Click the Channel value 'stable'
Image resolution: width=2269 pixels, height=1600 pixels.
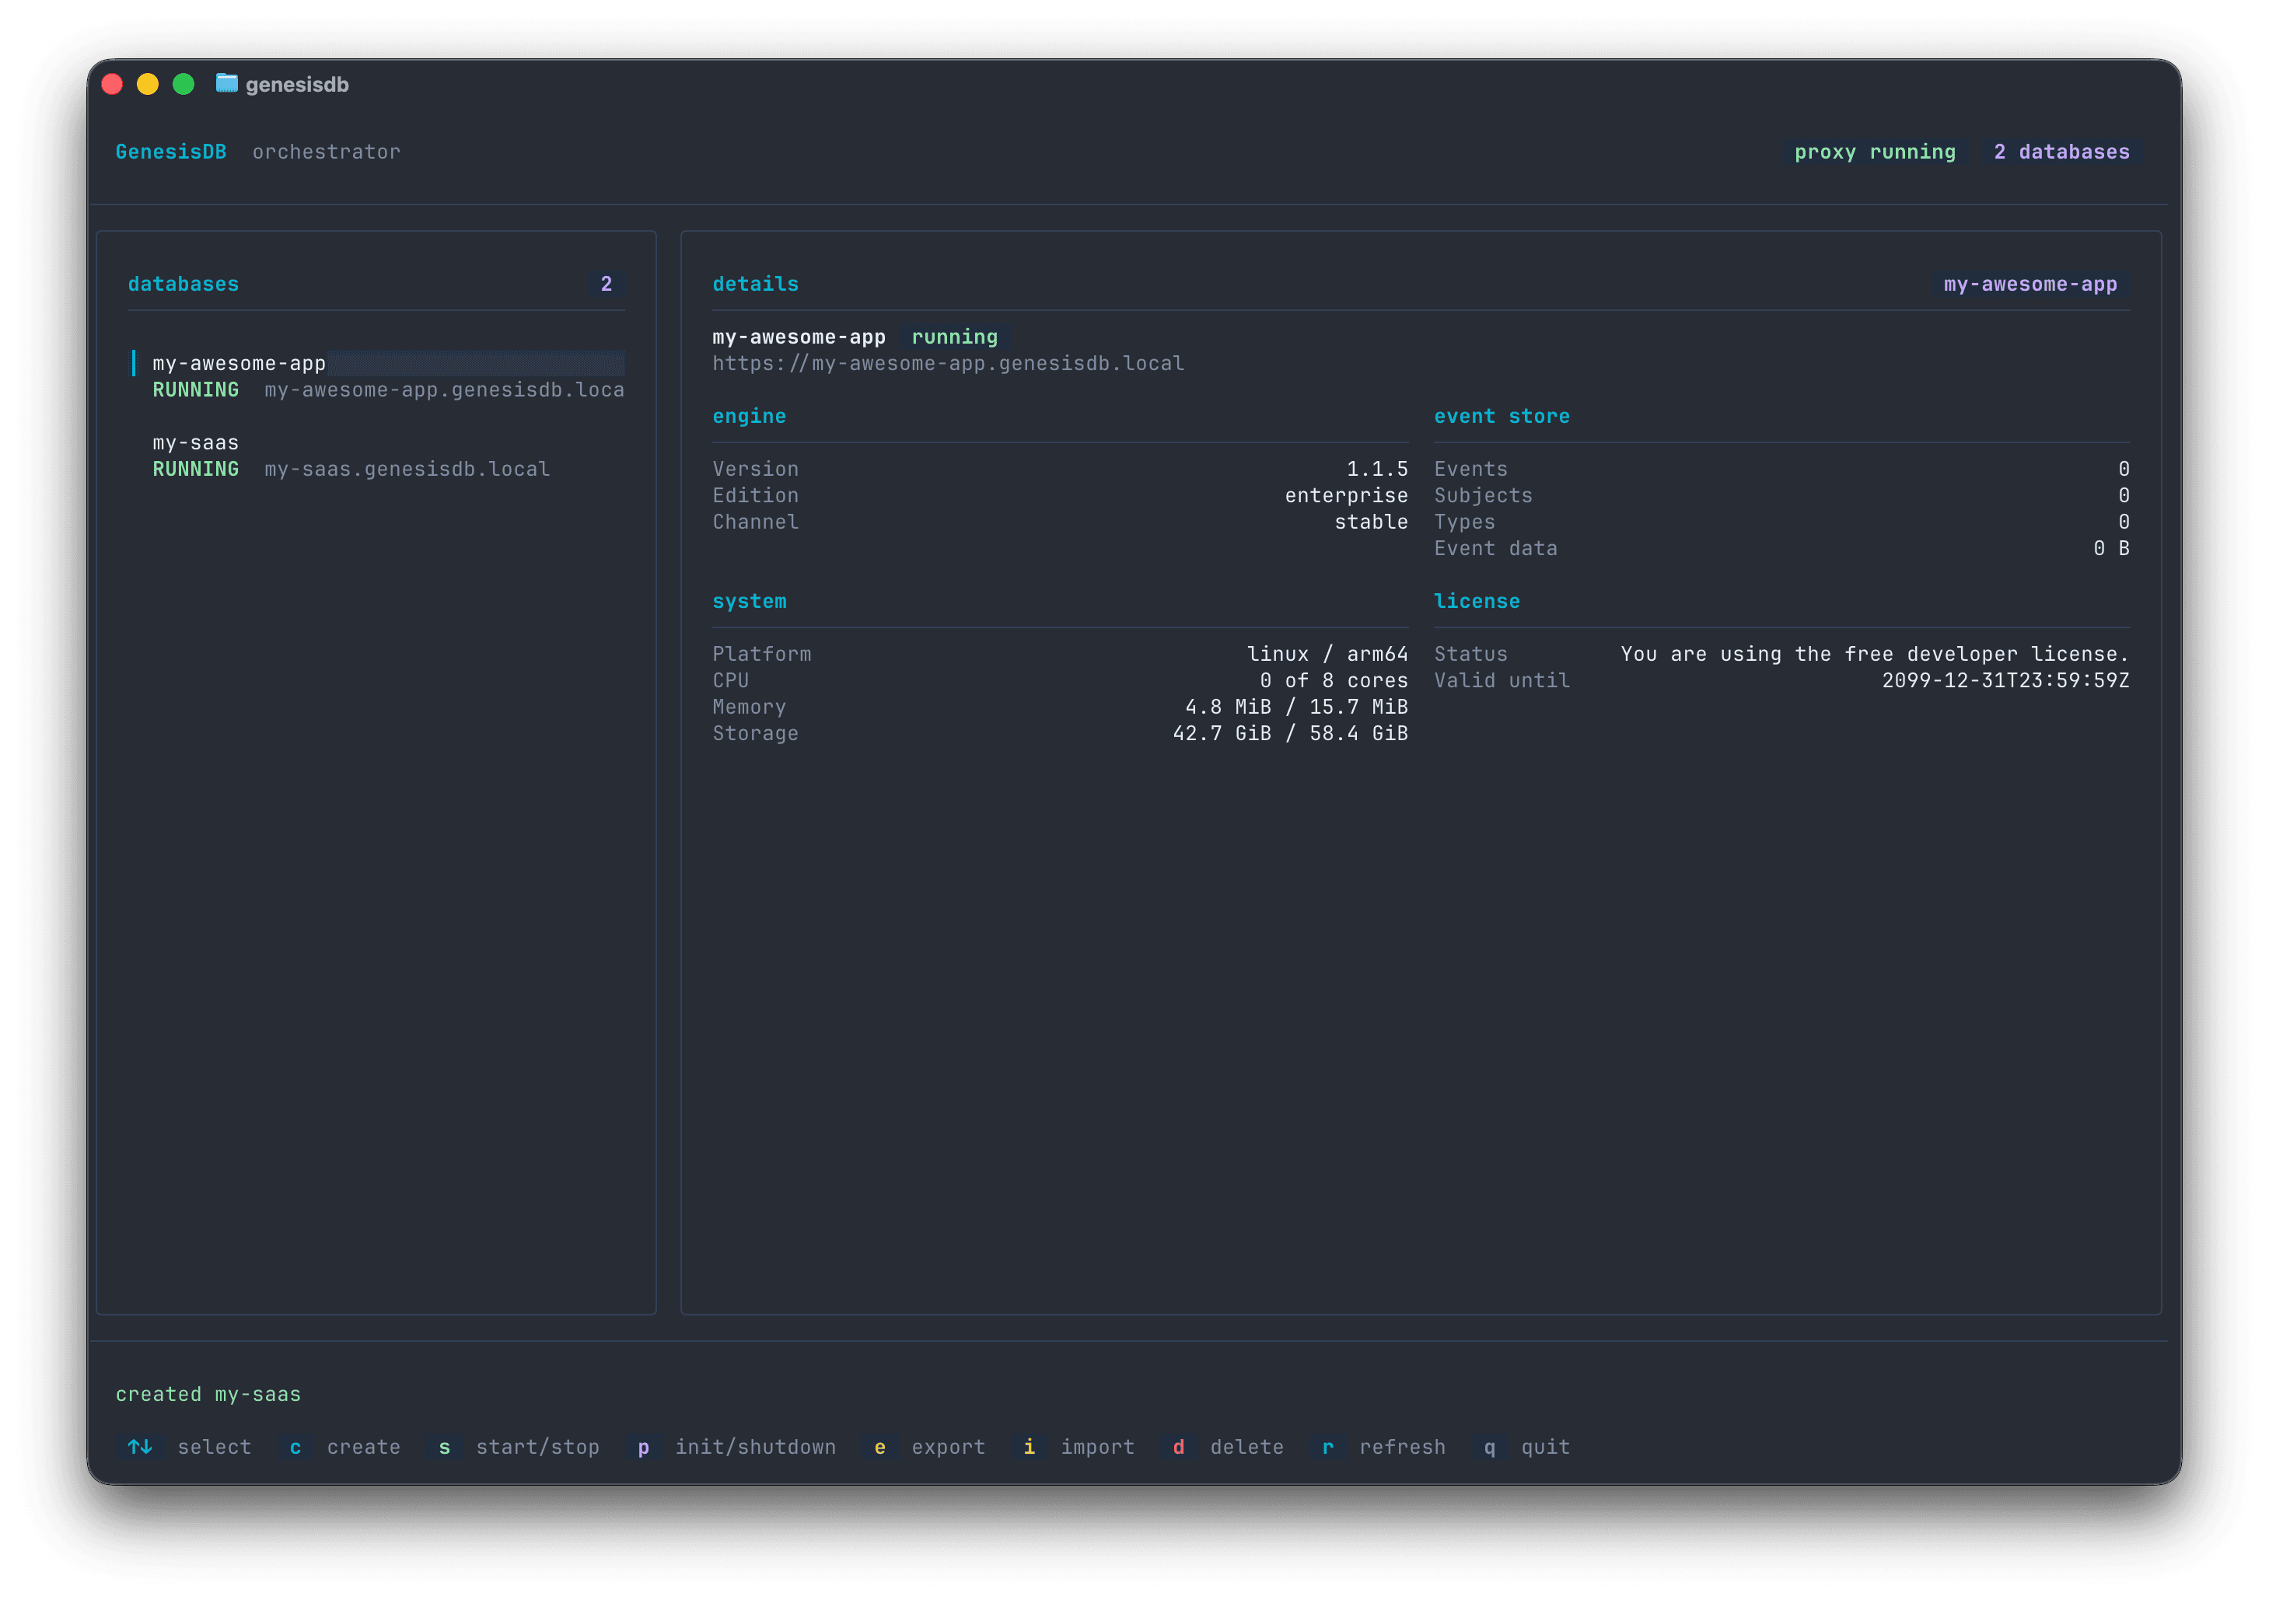[x=1371, y=522]
